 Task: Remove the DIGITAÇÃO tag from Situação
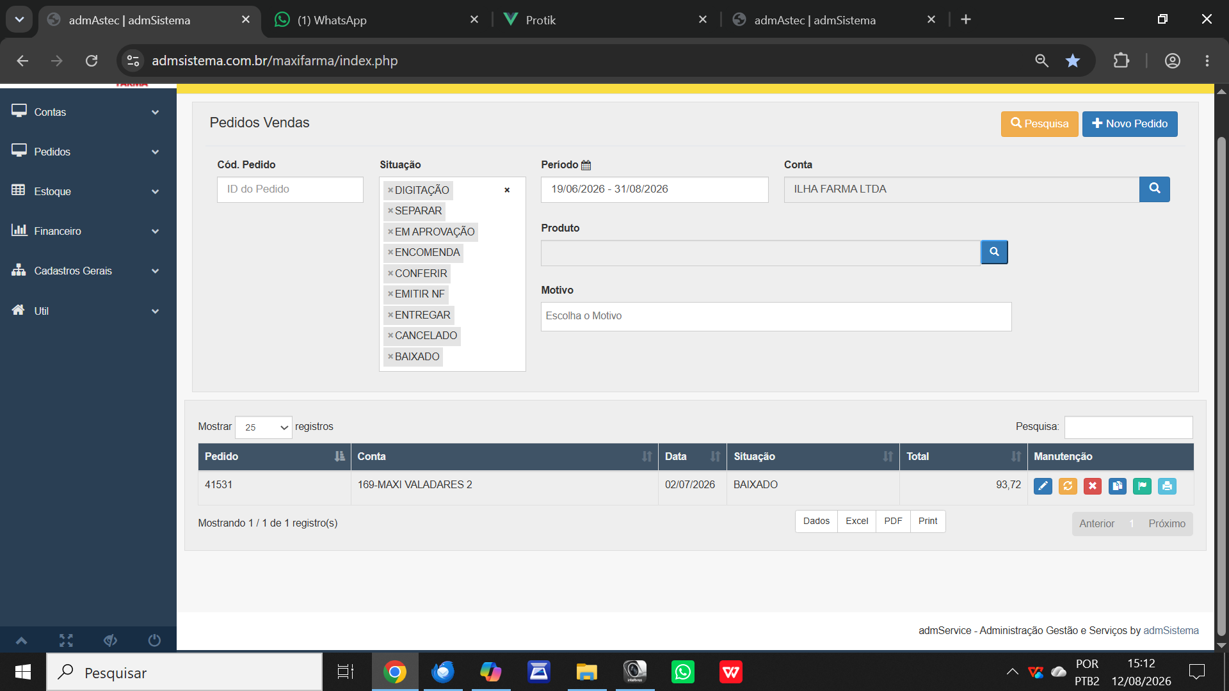[390, 190]
